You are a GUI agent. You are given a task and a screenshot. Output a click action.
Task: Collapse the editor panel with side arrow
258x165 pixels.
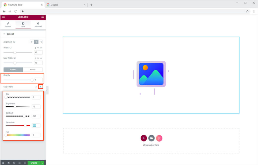tap(47, 90)
